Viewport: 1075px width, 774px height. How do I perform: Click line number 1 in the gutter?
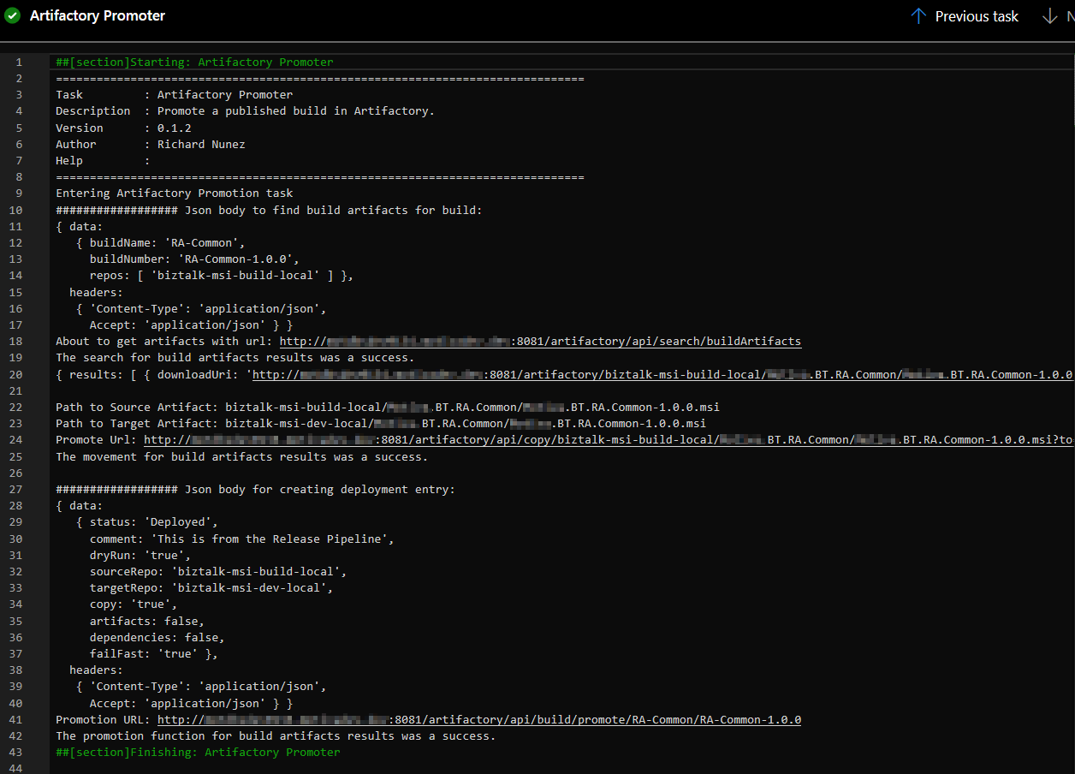coord(19,63)
